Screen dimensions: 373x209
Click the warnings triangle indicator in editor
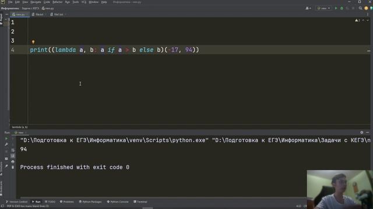coord(356,20)
